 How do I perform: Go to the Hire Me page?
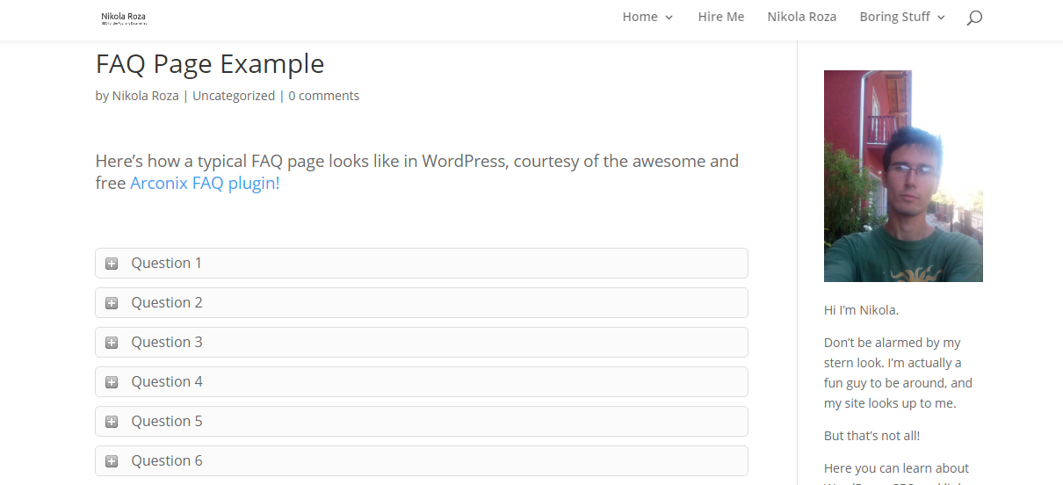[x=721, y=17]
